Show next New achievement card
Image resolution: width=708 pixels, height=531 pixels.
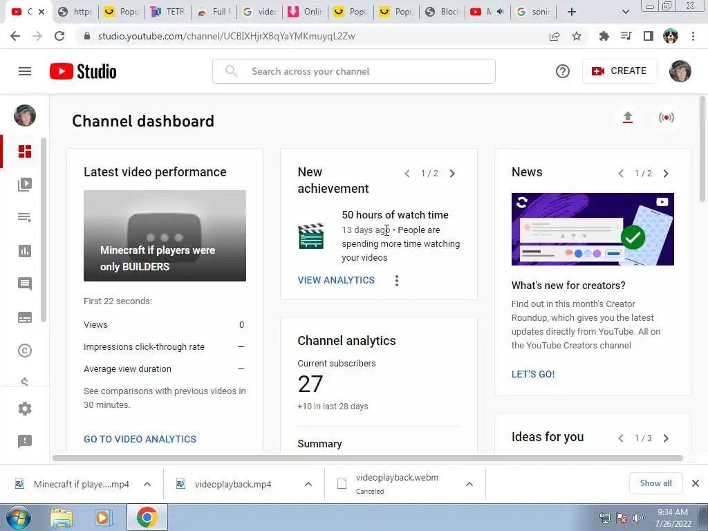(452, 174)
